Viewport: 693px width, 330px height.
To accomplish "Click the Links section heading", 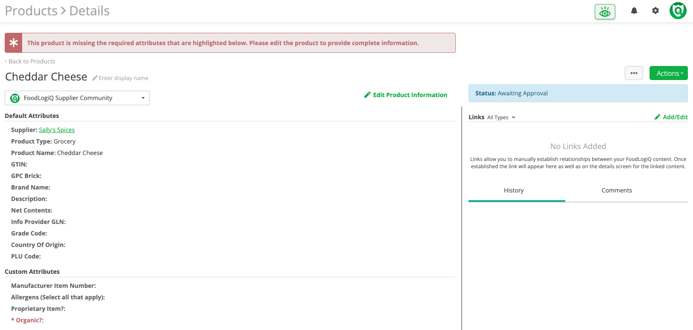I will [477, 117].
